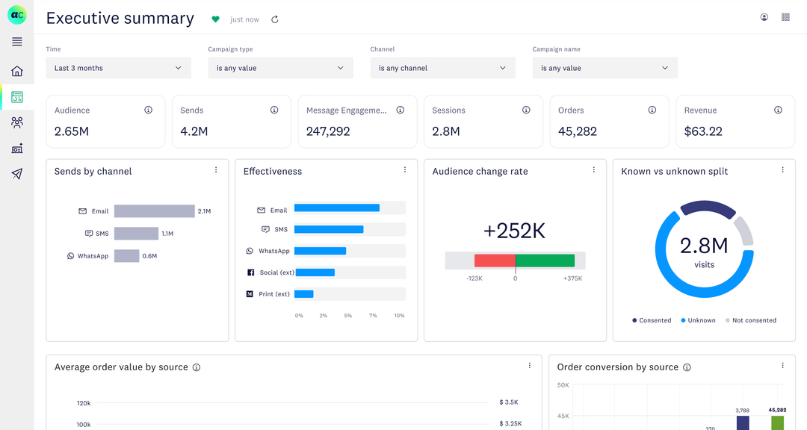The height and width of the screenshot is (430, 807).
Task: Open the Campaign type dropdown
Action: click(280, 68)
